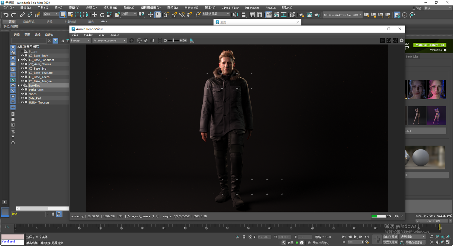Open the Rendered Frame Window icon
Image resolution: width=453 pixels, height=246 pixels.
click(x=309, y=15)
